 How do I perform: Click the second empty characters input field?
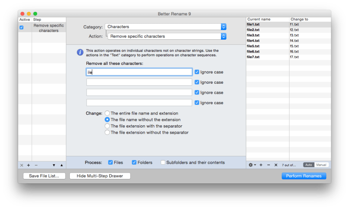coord(139,82)
